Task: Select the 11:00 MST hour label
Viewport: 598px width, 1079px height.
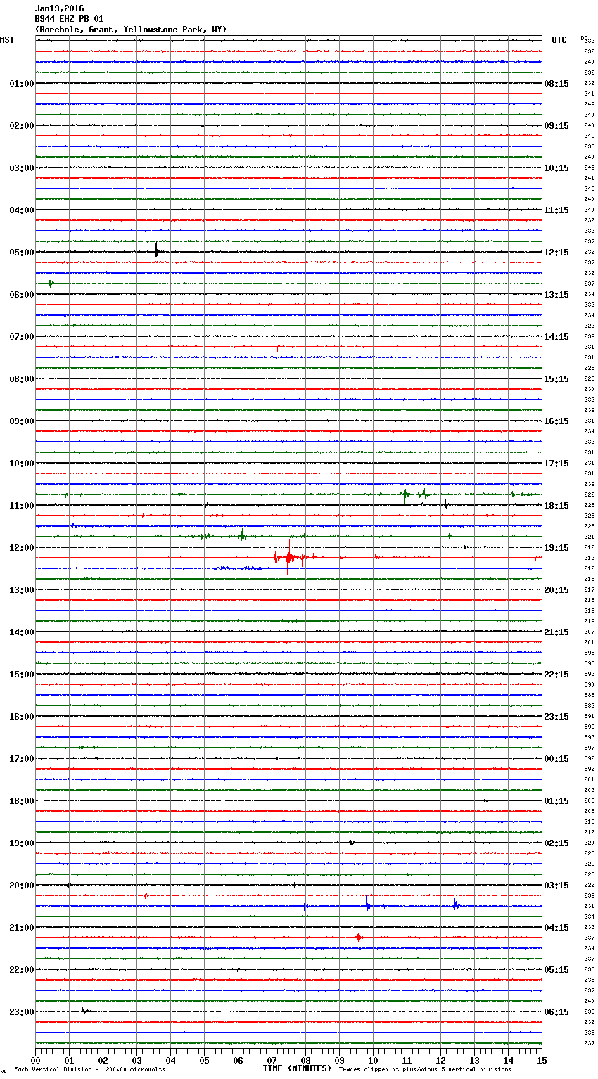Action: pyautogui.click(x=22, y=506)
